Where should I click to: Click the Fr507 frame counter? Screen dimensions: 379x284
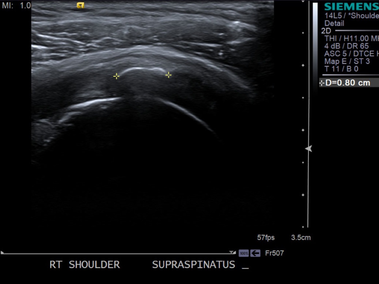[x=274, y=253]
